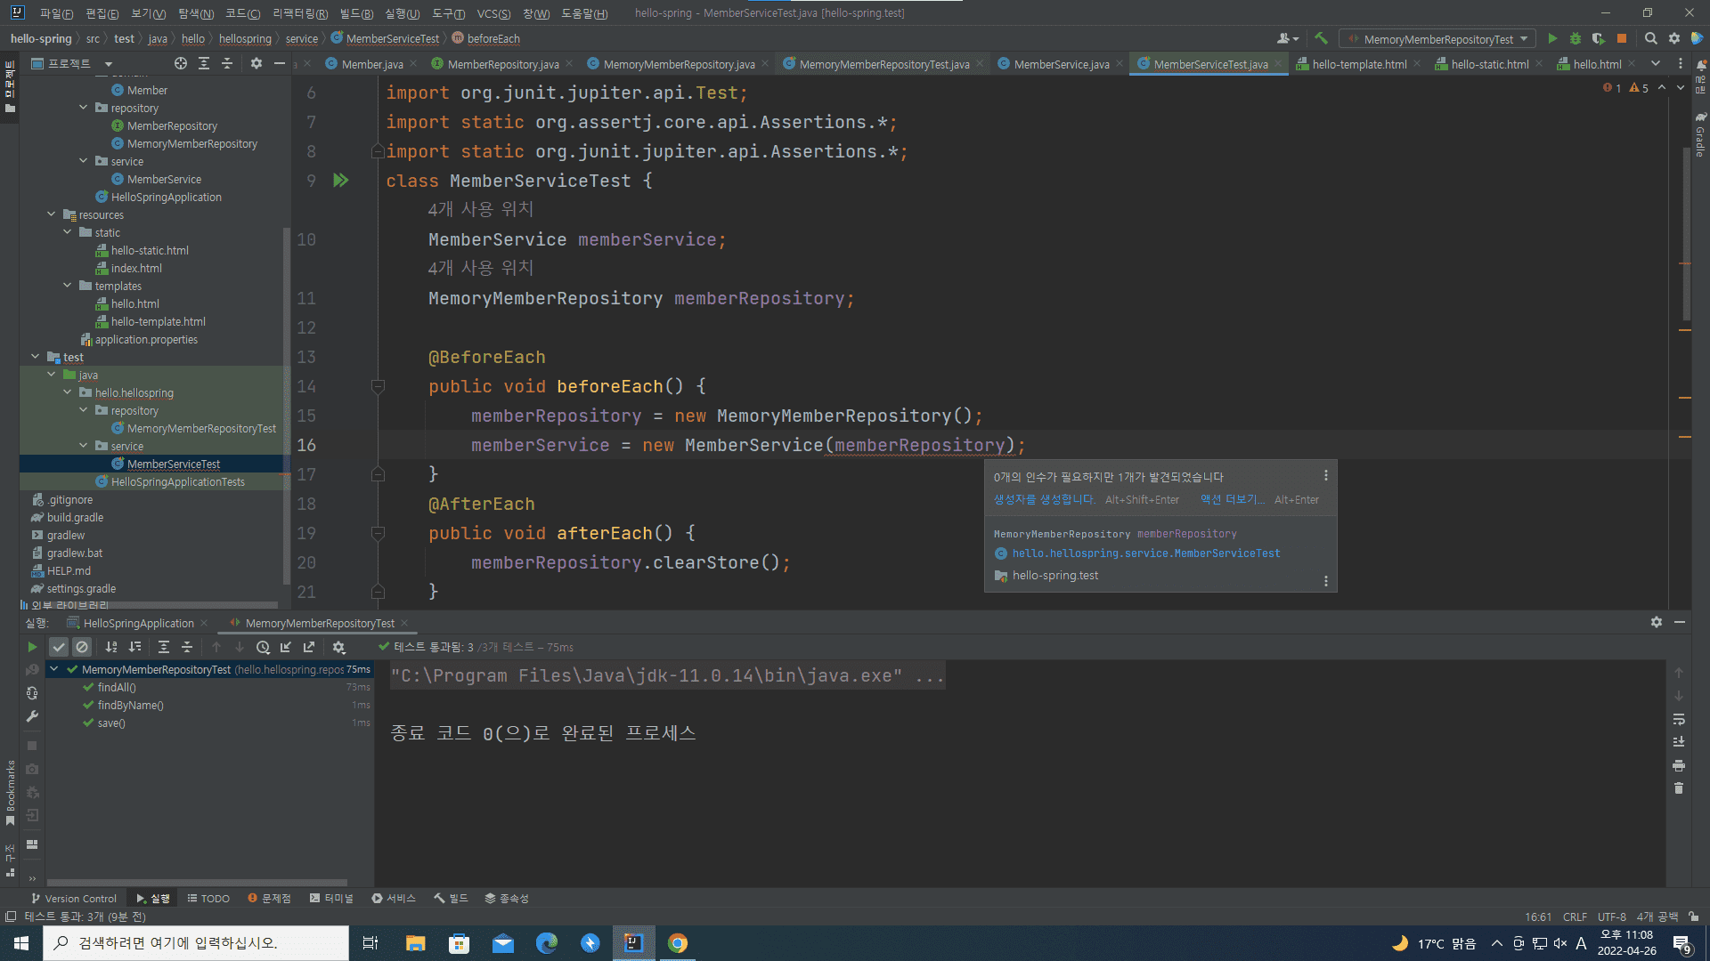Viewport: 1710px width, 961px height.
Task: Click the '생성자를 생성합니다' quick-fix link
Action: tap(1044, 499)
